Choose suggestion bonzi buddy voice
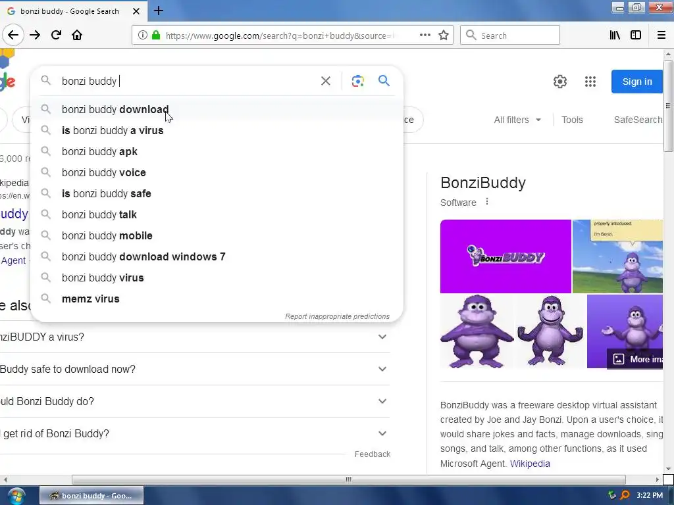 point(217,173)
